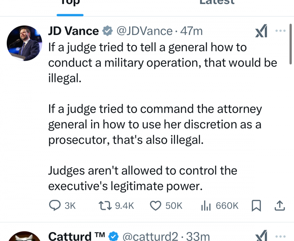Viewport: 294px width, 241px height.
Task: Click the Grok icon on JD Vance's post
Action: click(261, 32)
